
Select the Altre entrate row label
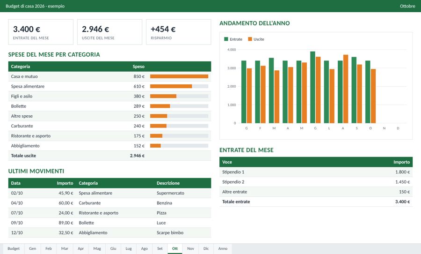tap(234, 192)
